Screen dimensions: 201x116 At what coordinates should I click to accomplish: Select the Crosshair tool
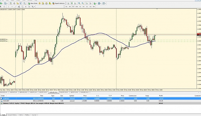[4, 6]
